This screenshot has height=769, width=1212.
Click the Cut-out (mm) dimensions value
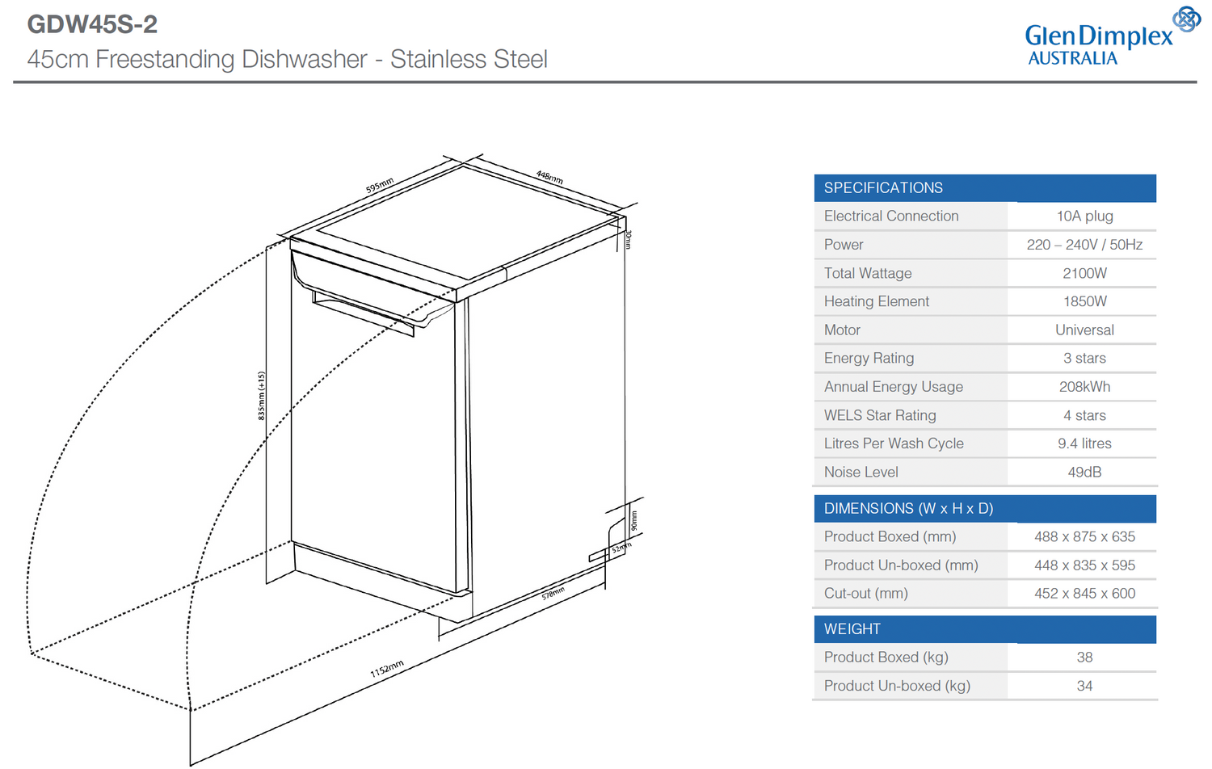(x=1084, y=593)
